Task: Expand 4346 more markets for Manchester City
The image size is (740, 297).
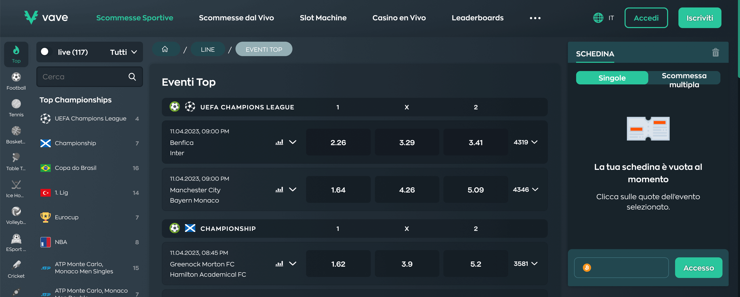Action: tap(525, 189)
